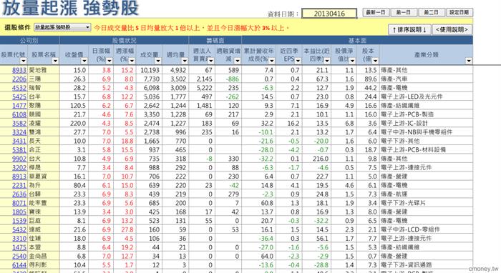501x273 pixels.
Task: Open the 選股條件 strategy combo box
Action: (x=62, y=27)
